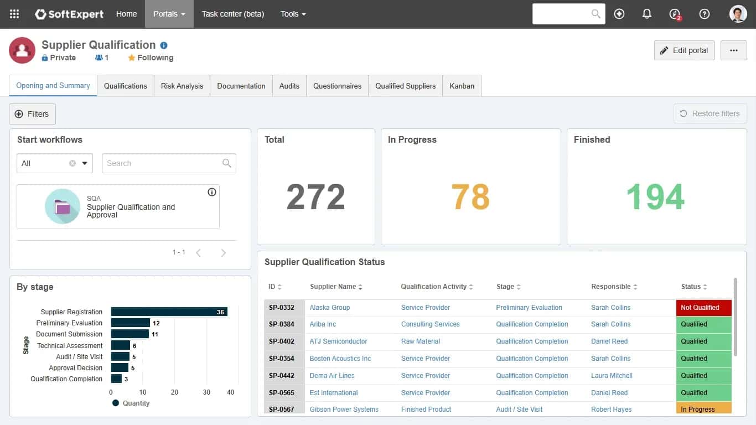
Task: Click Home in the top navigation
Action: (126, 14)
